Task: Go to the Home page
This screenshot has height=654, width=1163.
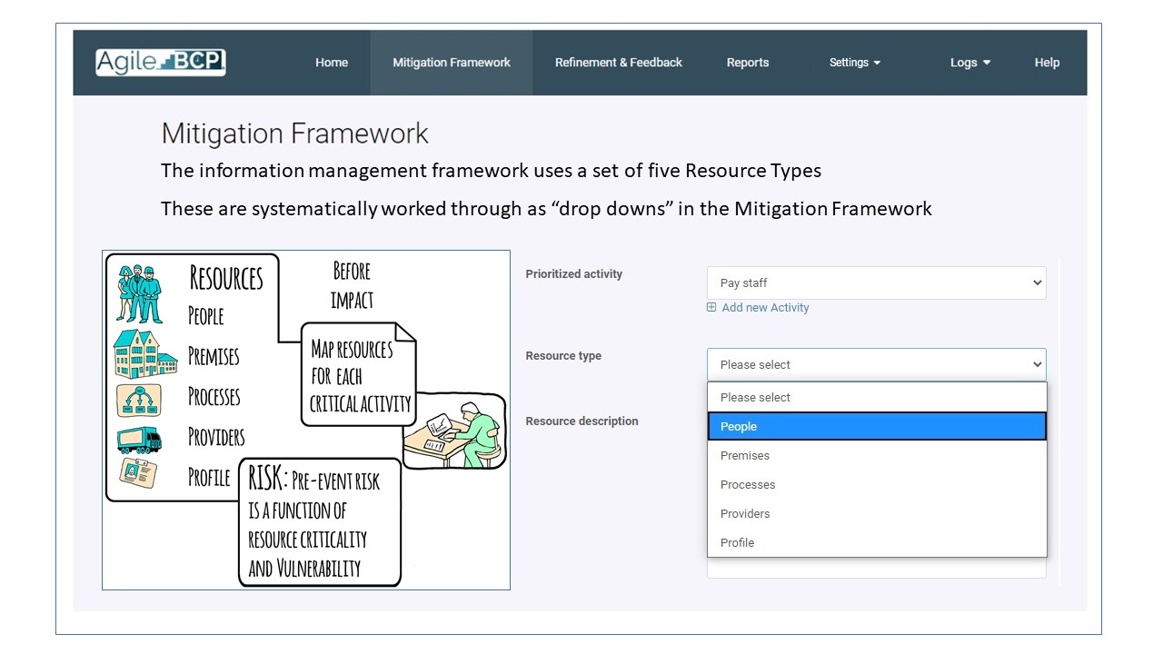Action: click(332, 63)
